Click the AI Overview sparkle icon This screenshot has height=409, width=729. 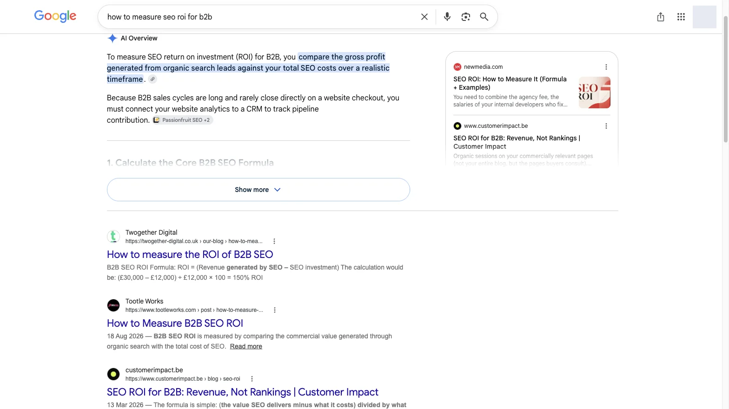pos(112,38)
